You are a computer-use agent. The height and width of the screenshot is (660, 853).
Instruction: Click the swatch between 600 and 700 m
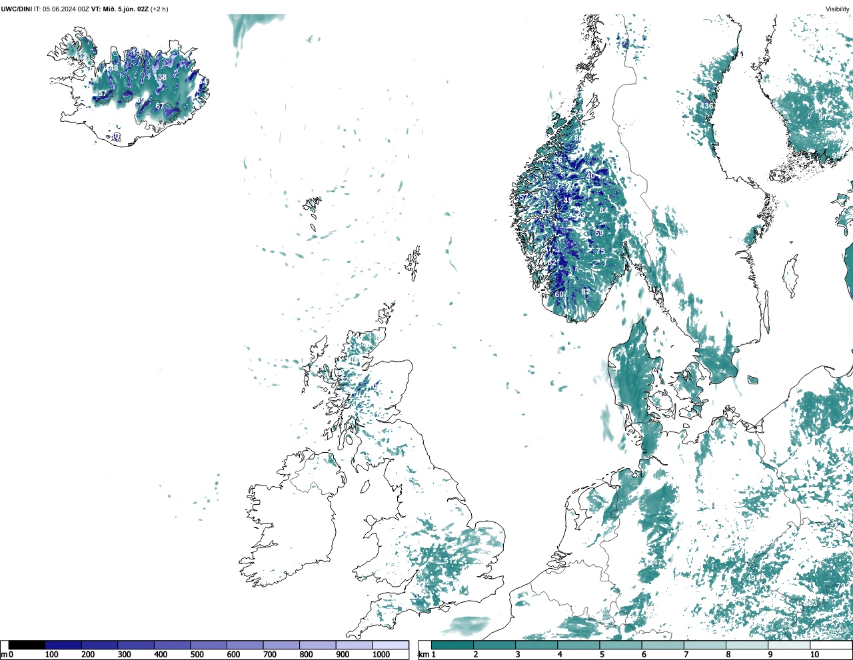point(245,645)
